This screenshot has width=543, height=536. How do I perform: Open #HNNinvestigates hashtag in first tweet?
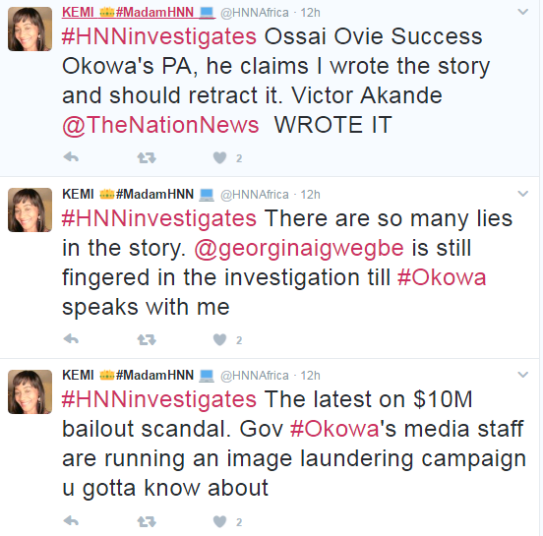[x=159, y=36]
